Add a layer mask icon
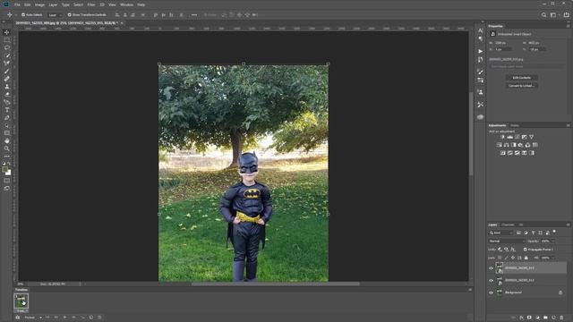This screenshot has width=573, height=322. pos(529,318)
